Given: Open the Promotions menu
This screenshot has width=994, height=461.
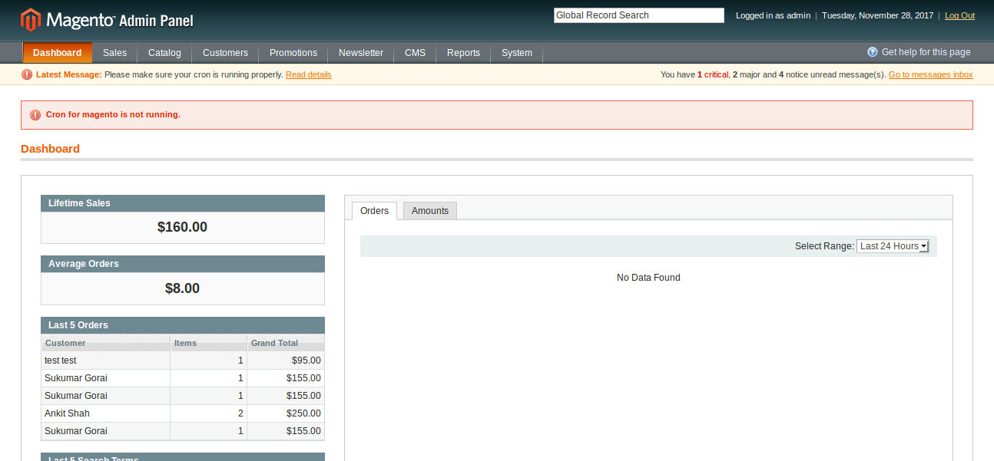Looking at the screenshot, I should (x=293, y=53).
